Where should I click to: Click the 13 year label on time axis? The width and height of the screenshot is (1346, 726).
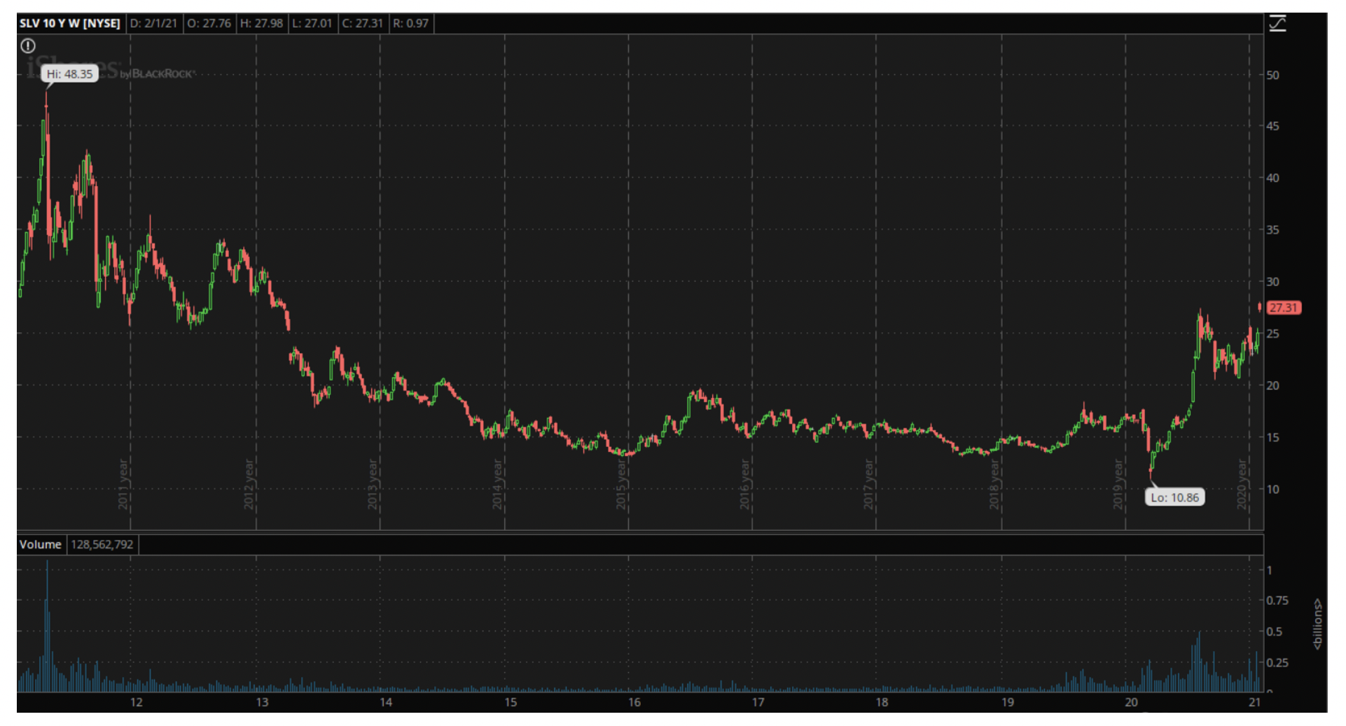point(262,702)
